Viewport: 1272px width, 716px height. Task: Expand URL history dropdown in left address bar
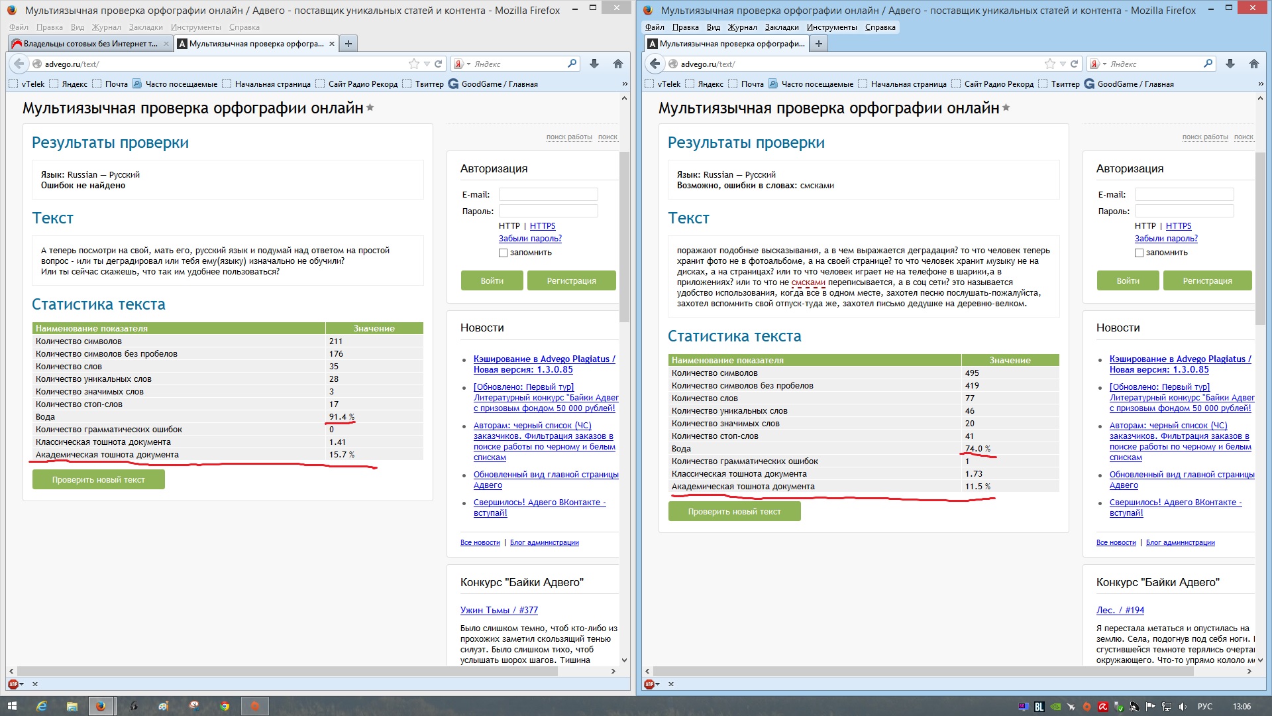coord(427,64)
